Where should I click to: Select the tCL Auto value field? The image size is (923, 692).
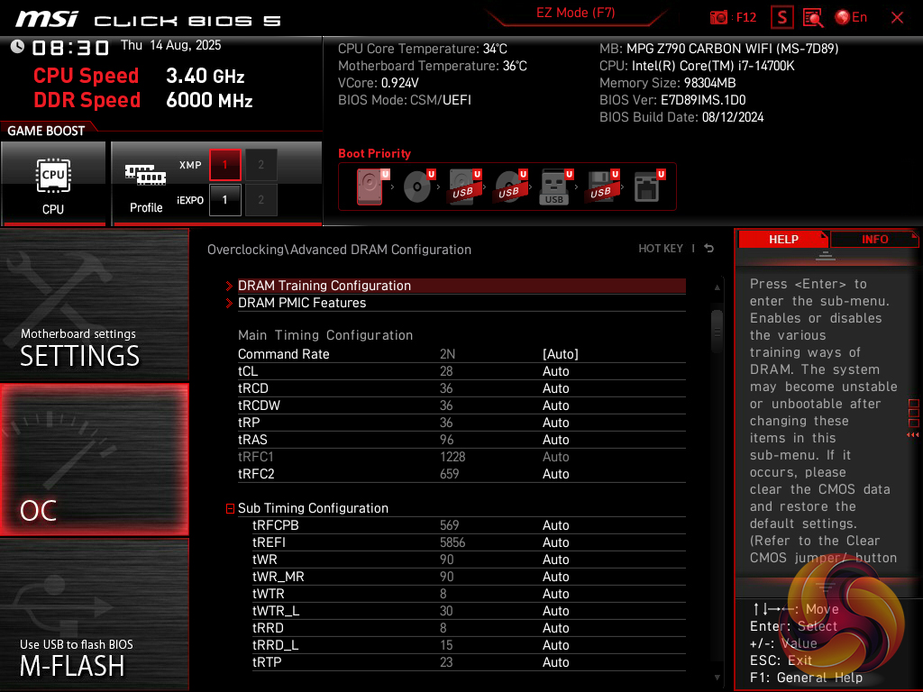click(x=555, y=371)
